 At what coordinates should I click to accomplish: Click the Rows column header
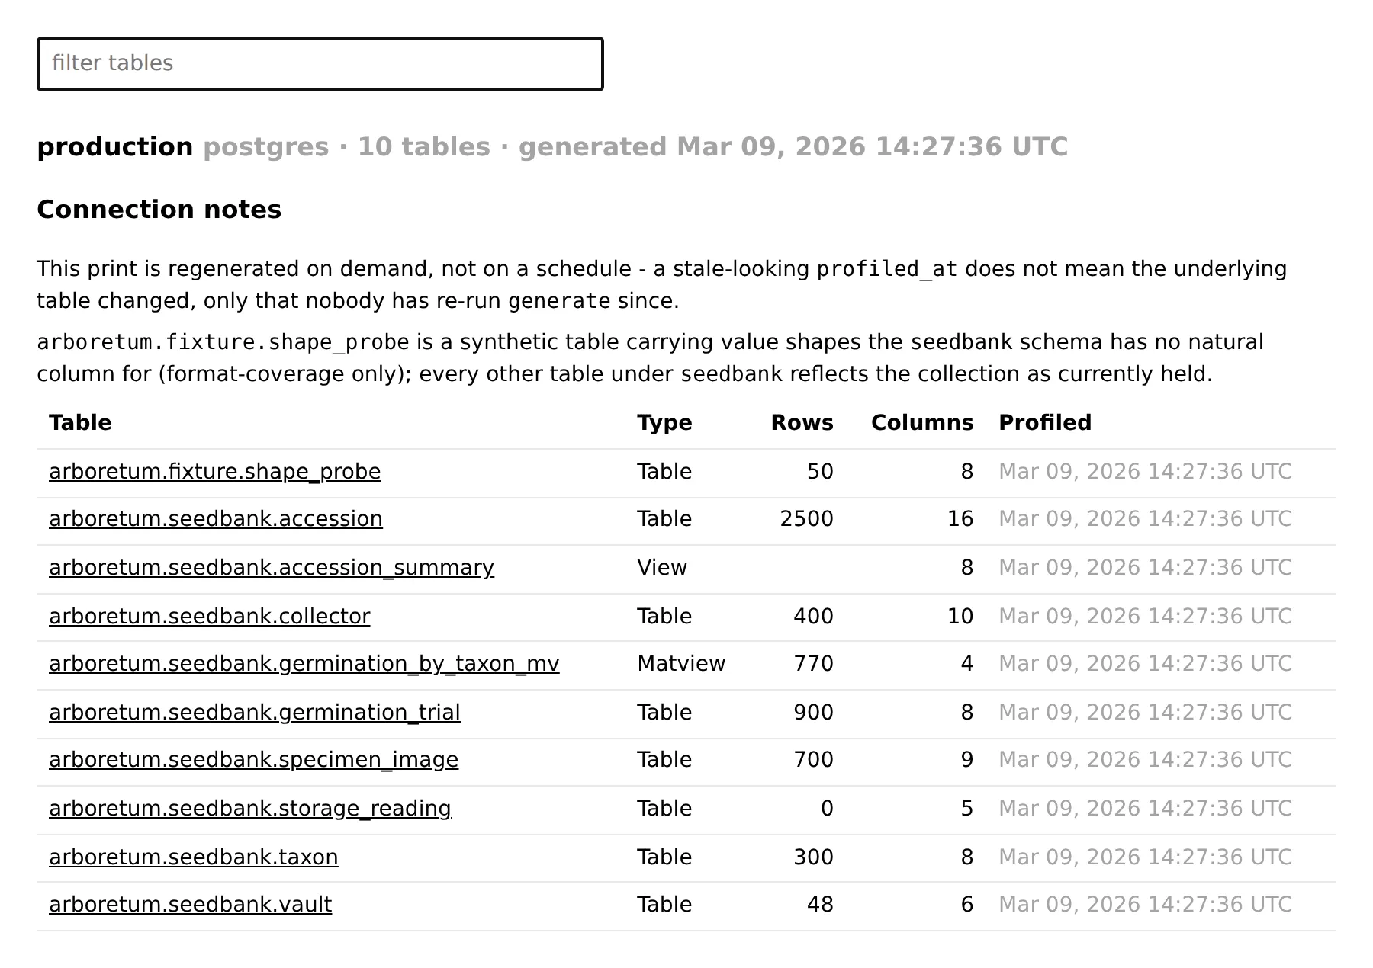[802, 423]
